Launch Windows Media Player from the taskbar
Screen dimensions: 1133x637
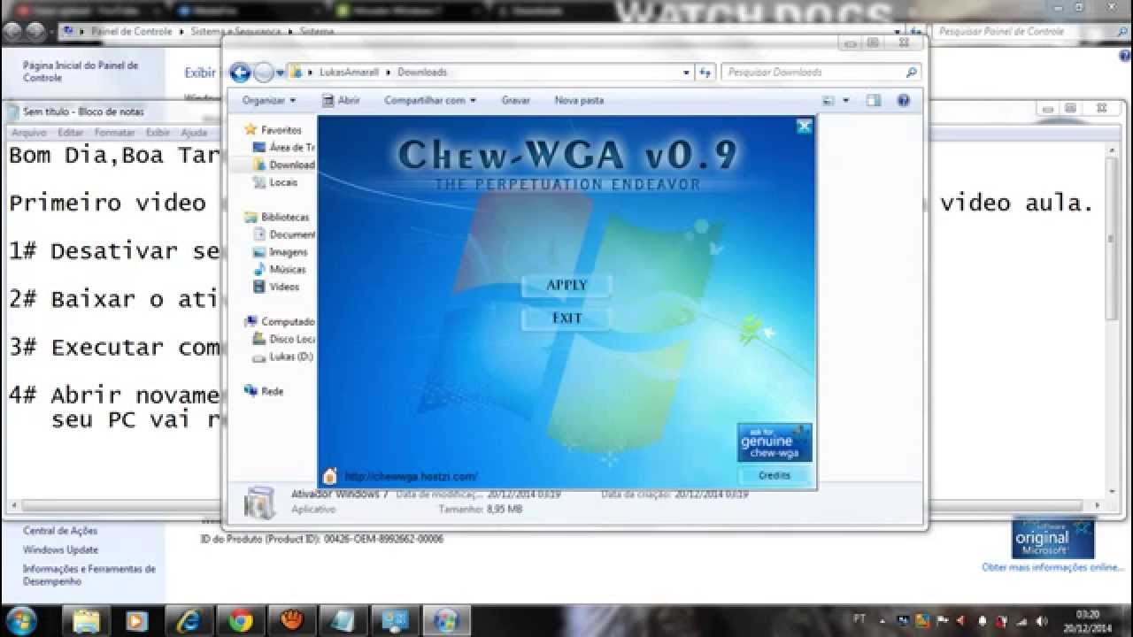136,620
